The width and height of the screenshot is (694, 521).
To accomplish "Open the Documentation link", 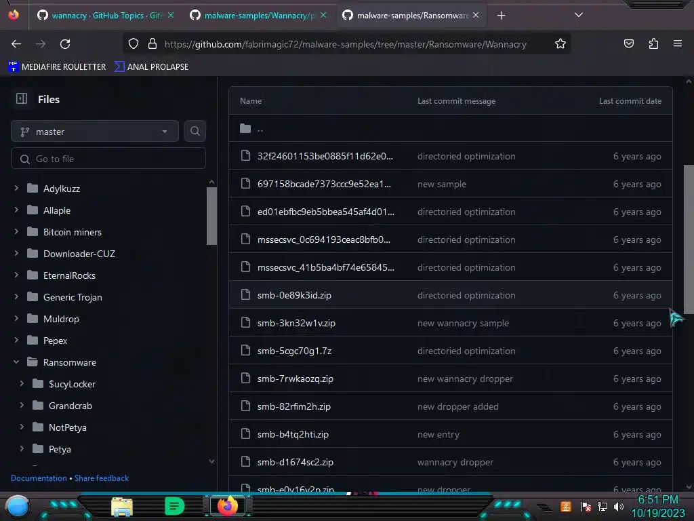I will [x=39, y=478].
